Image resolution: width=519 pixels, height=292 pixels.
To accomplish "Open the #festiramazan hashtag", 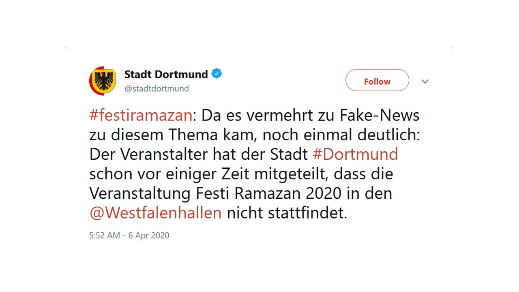I will point(140,116).
